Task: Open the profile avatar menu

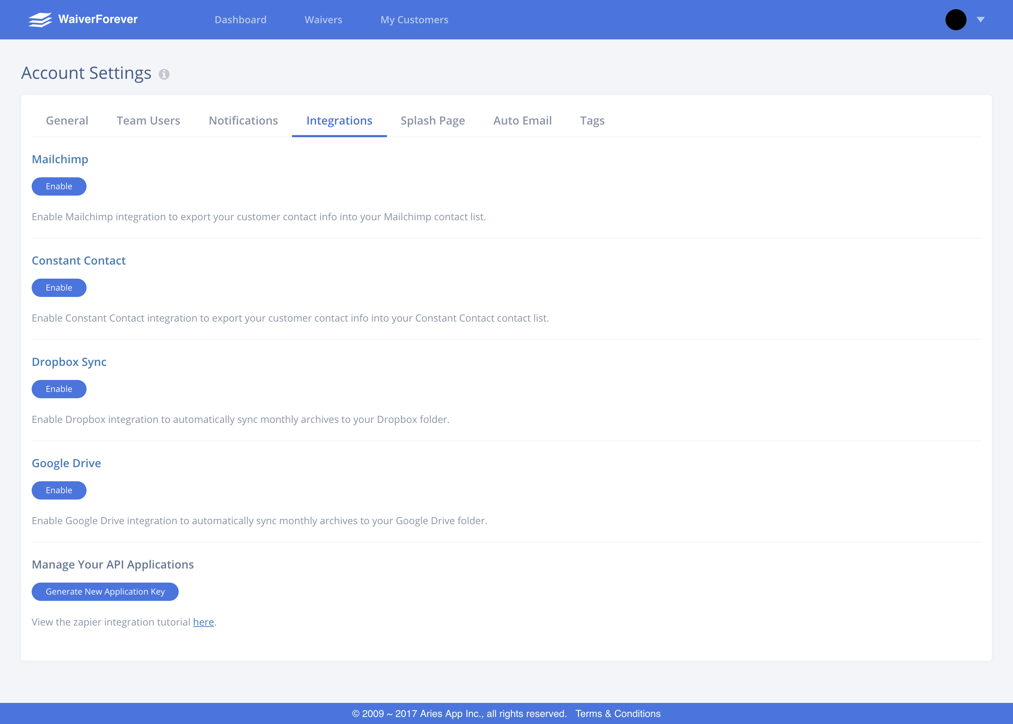Action: [956, 20]
